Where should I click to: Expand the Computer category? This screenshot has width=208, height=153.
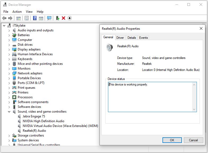tap(9, 40)
